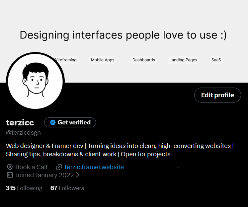The height and width of the screenshot is (207, 248).
Task: Click the terzicc display name
Action: 20,122
